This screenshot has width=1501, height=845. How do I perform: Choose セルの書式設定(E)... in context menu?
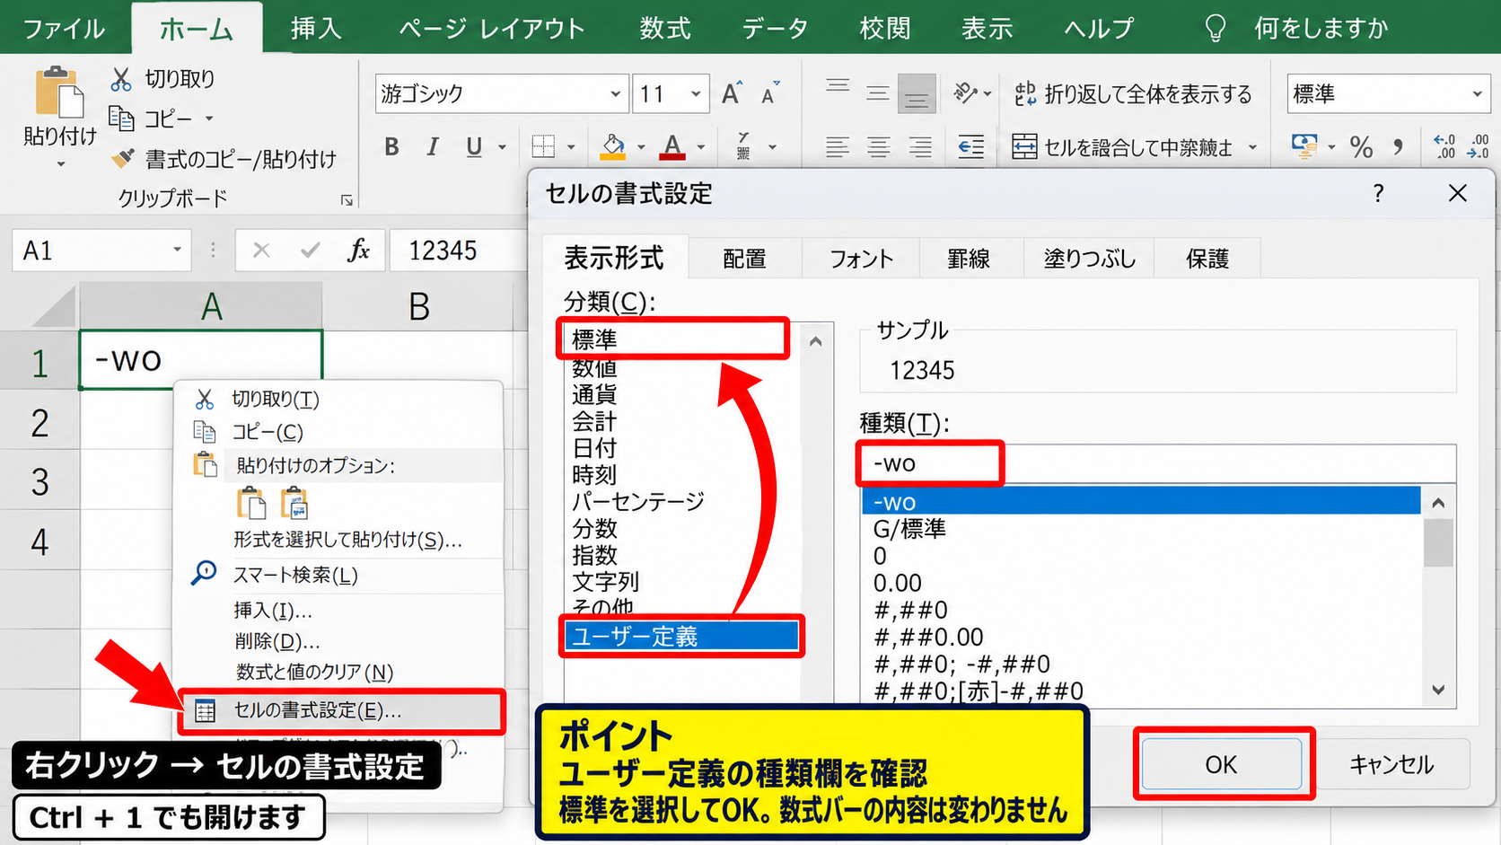coord(342,710)
